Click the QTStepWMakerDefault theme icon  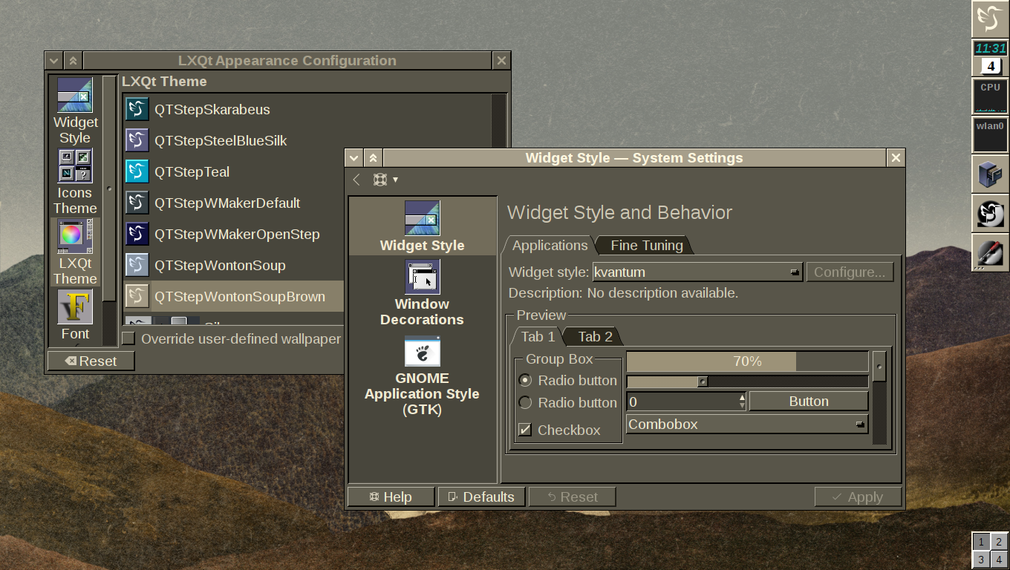point(137,203)
